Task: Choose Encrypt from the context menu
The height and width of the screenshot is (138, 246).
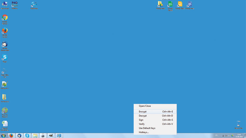Action: pyautogui.click(x=155, y=112)
